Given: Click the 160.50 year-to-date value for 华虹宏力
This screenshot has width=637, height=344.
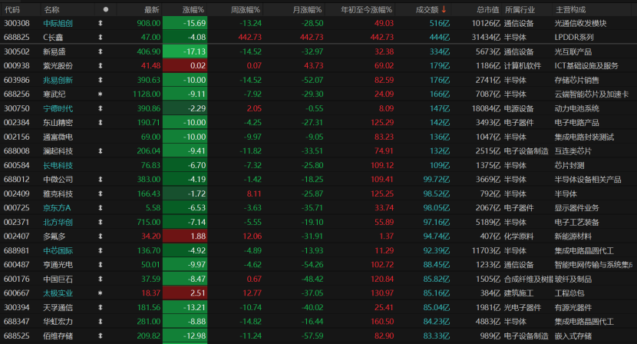Looking at the screenshot, I should click(x=382, y=322).
